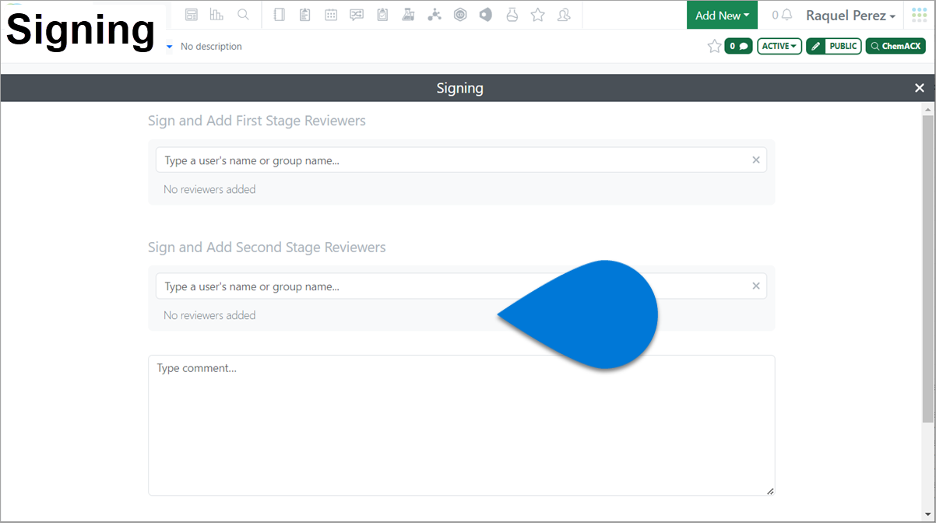Open the ChemACX search button
Image resolution: width=936 pixels, height=523 pixels.
point(896,46)
